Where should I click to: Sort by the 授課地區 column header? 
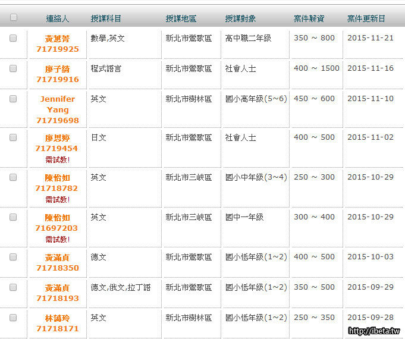point(181,18)
